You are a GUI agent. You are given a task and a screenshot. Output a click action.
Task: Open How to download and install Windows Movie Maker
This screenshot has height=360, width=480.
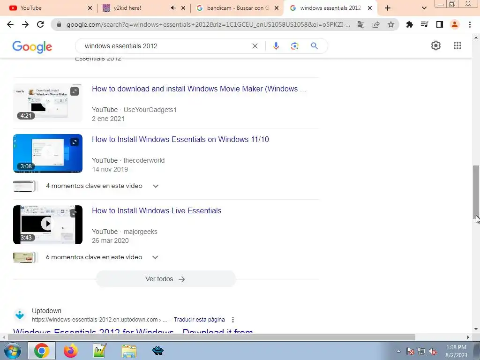(x=199, y=89)
